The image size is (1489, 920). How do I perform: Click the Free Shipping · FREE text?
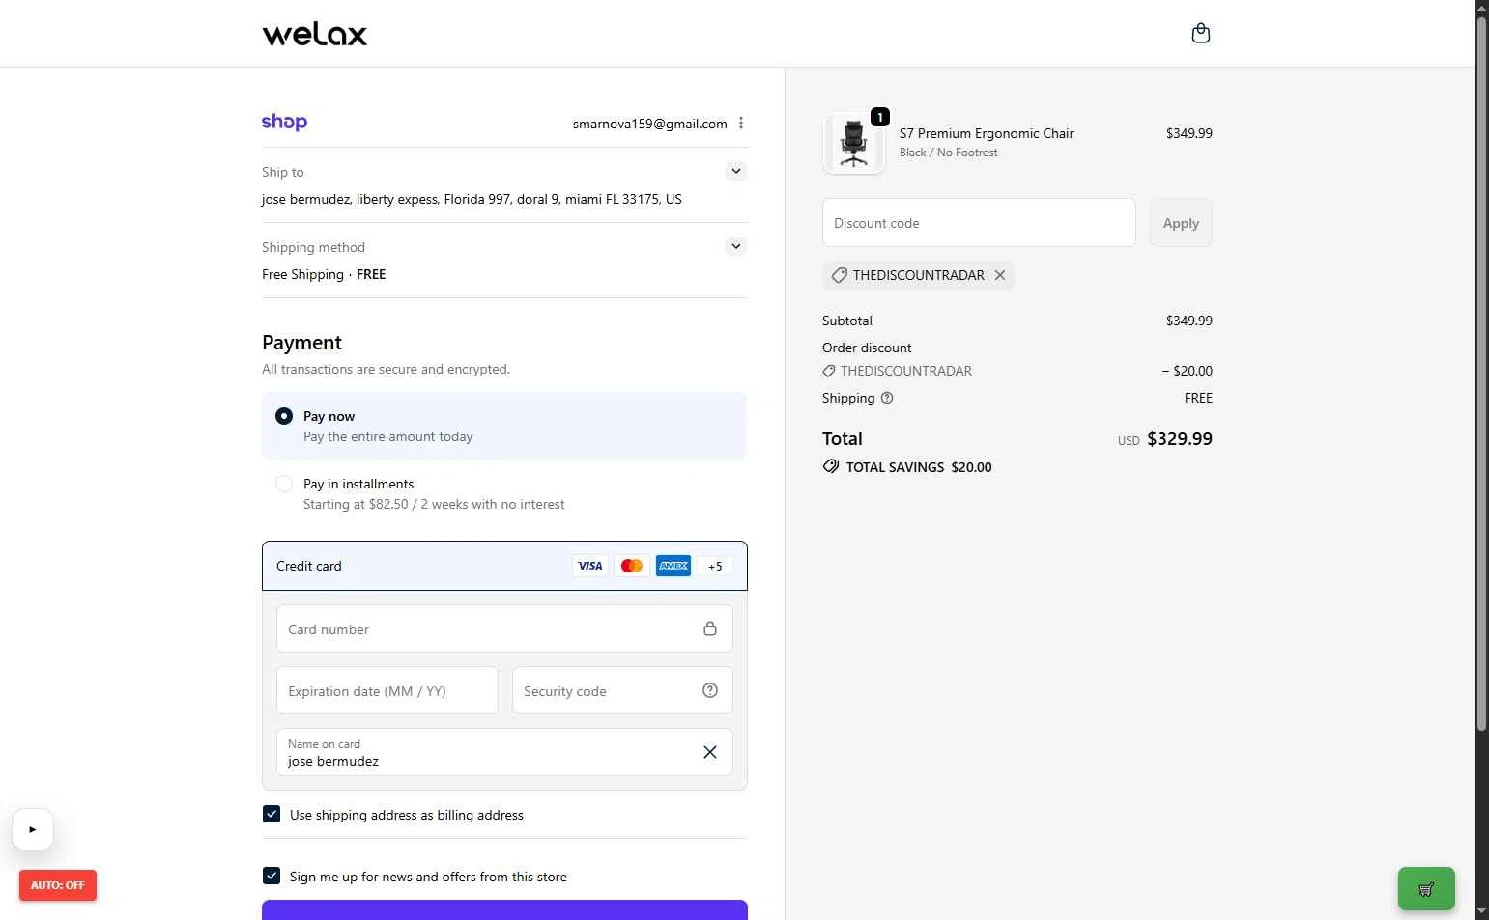tap(324, 274)
